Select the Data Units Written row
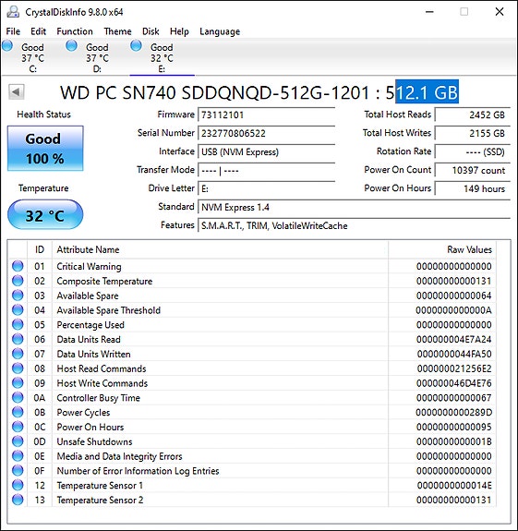Image resolution: width=518 pixels, height=531 pixels. click(x=251, y=354)
